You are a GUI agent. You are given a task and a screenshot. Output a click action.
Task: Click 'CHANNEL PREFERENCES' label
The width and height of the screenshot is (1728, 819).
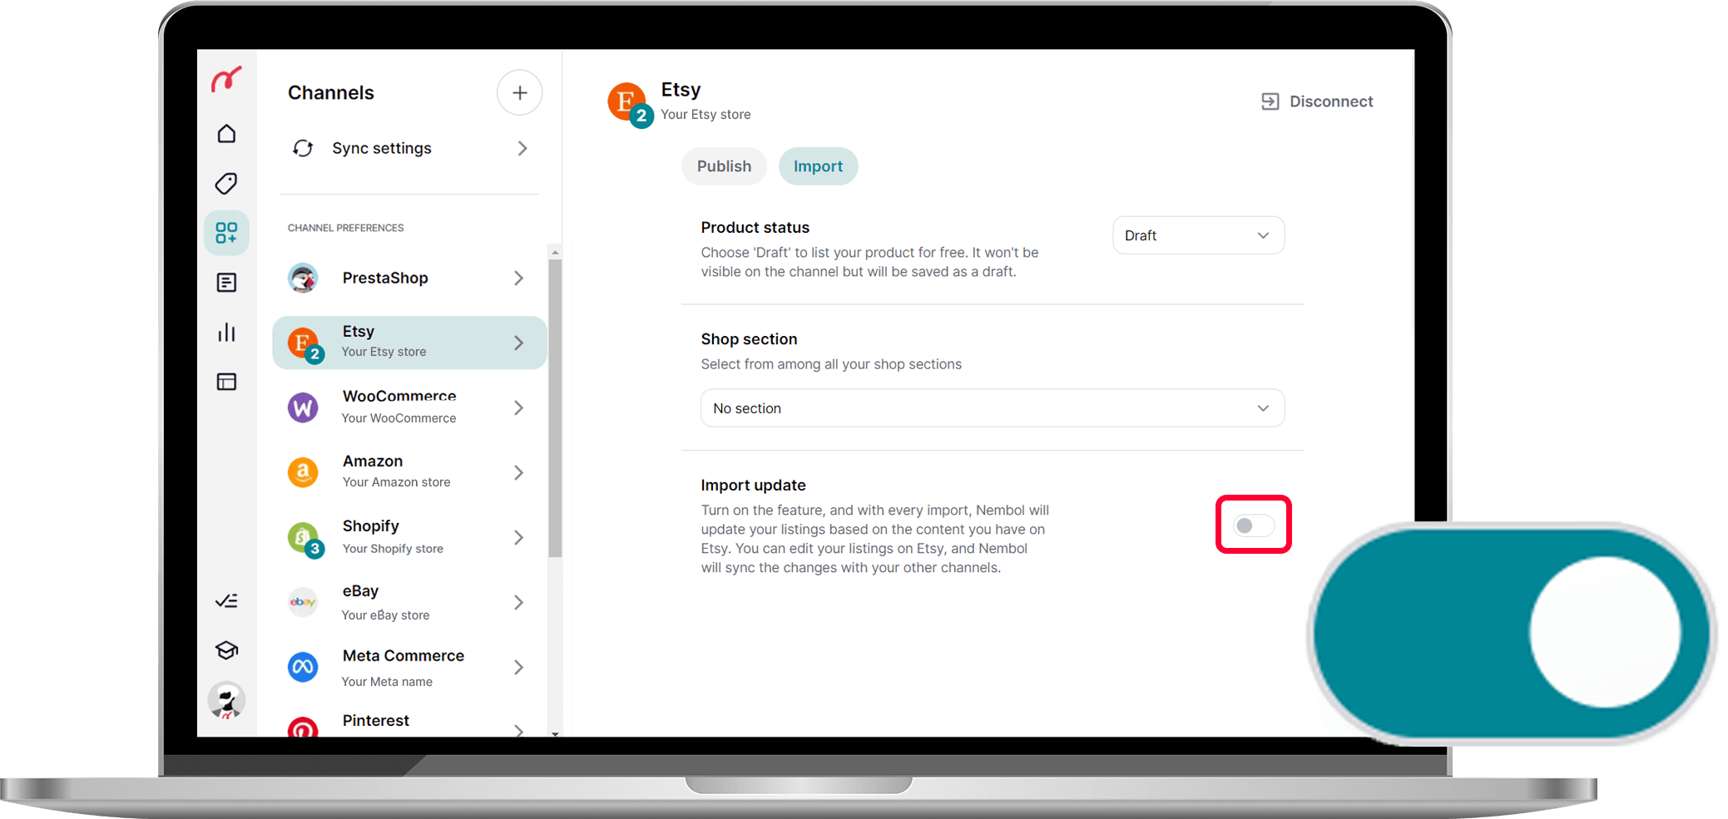click(346, 228)
